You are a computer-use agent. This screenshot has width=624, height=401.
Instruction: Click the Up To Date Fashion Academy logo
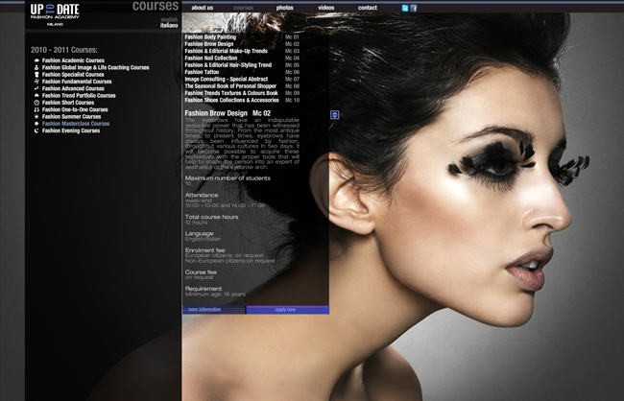pos(55,14)
